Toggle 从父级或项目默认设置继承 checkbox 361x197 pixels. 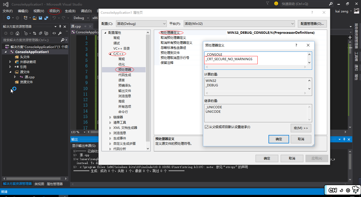point(206,127)
